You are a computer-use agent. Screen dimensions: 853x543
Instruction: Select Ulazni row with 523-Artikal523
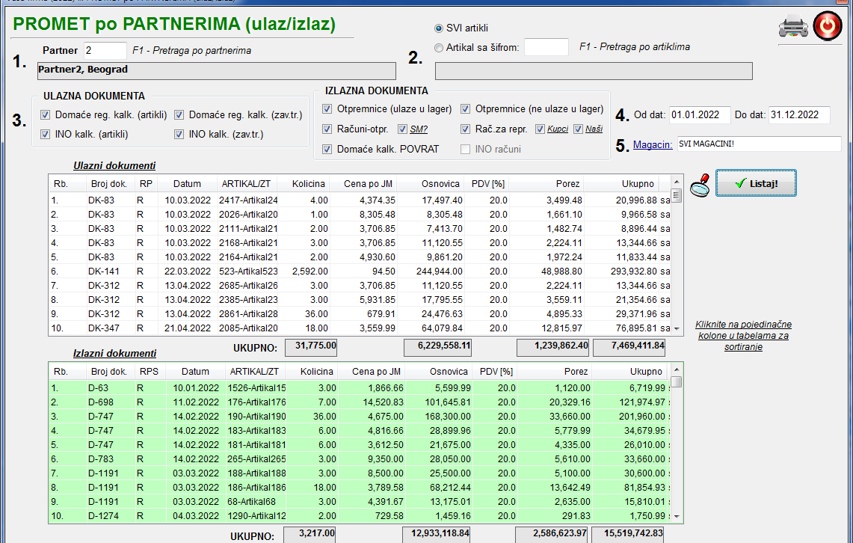pyautogui.click(x=360, y=271)
